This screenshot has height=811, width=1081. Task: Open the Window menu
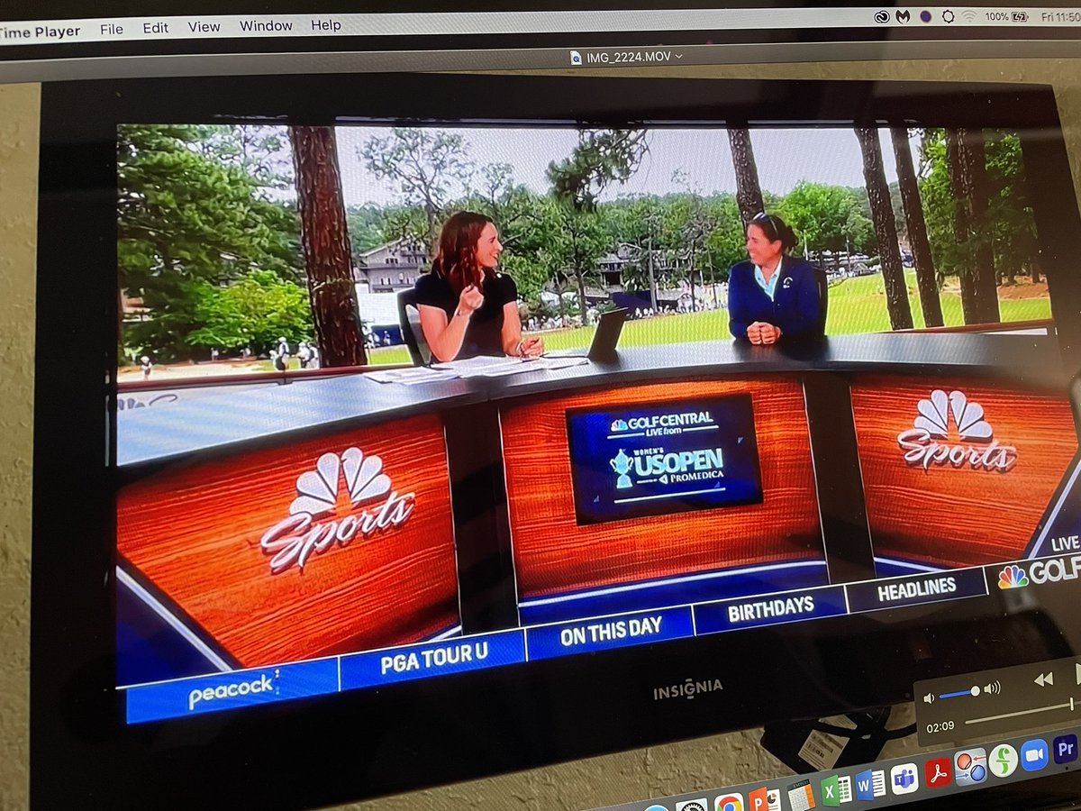pyautogui.click(x=265, y=26)
